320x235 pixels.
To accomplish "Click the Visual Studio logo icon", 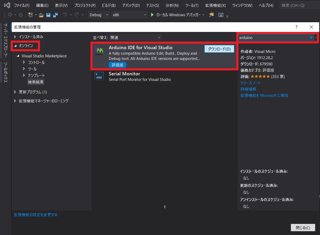I will 7,5.
